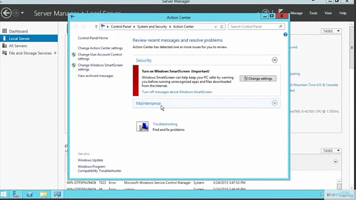The image size is (356, 200).
Task: Click the Control Panel taskbar icon
Action: coord(57,194)
